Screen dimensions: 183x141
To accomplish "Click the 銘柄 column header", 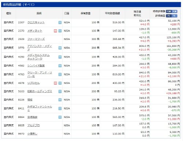I will tap(39, 13).
